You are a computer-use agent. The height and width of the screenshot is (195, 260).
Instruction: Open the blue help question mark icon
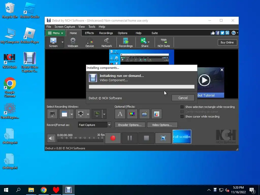pos(234,33)
